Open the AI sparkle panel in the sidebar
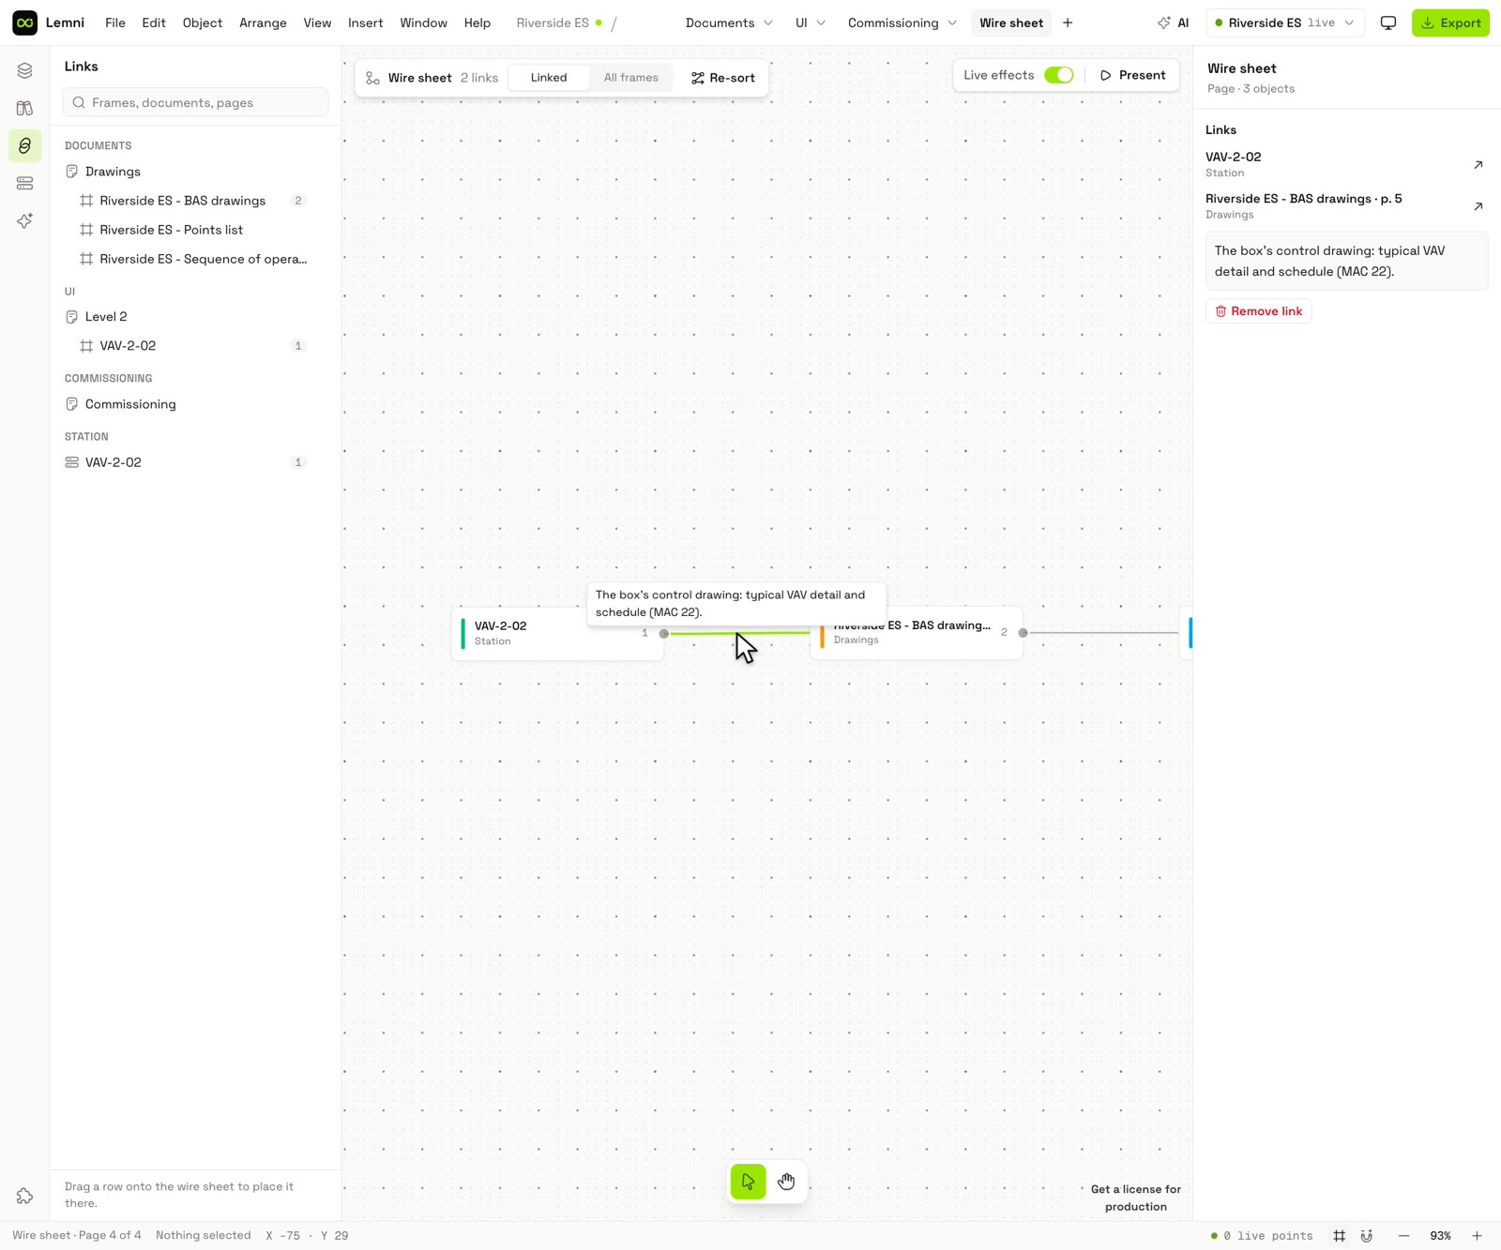 [24, 220]
